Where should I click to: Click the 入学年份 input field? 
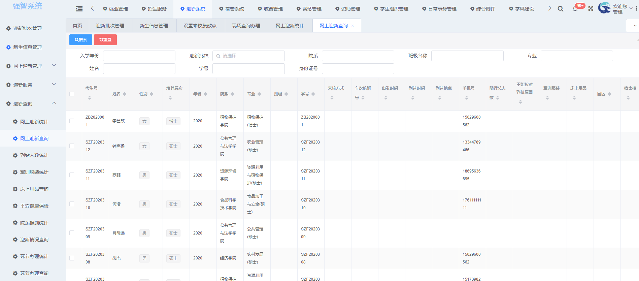click(139, 56)
